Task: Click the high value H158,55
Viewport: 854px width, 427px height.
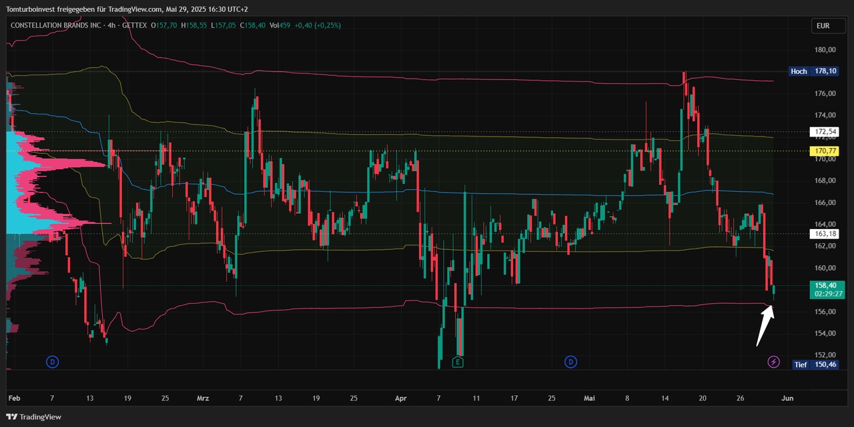Action: 194,25
